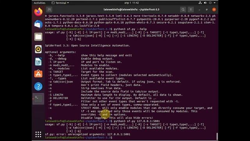Click the 'unrecognized arguments' error line
This screenshot has width=250, height=141.
[87, 134]
